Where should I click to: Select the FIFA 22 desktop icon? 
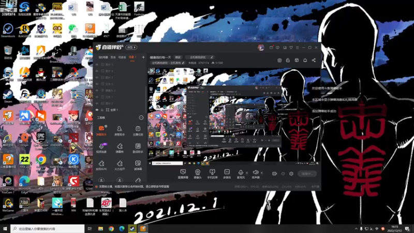click(x=24, y=161)
